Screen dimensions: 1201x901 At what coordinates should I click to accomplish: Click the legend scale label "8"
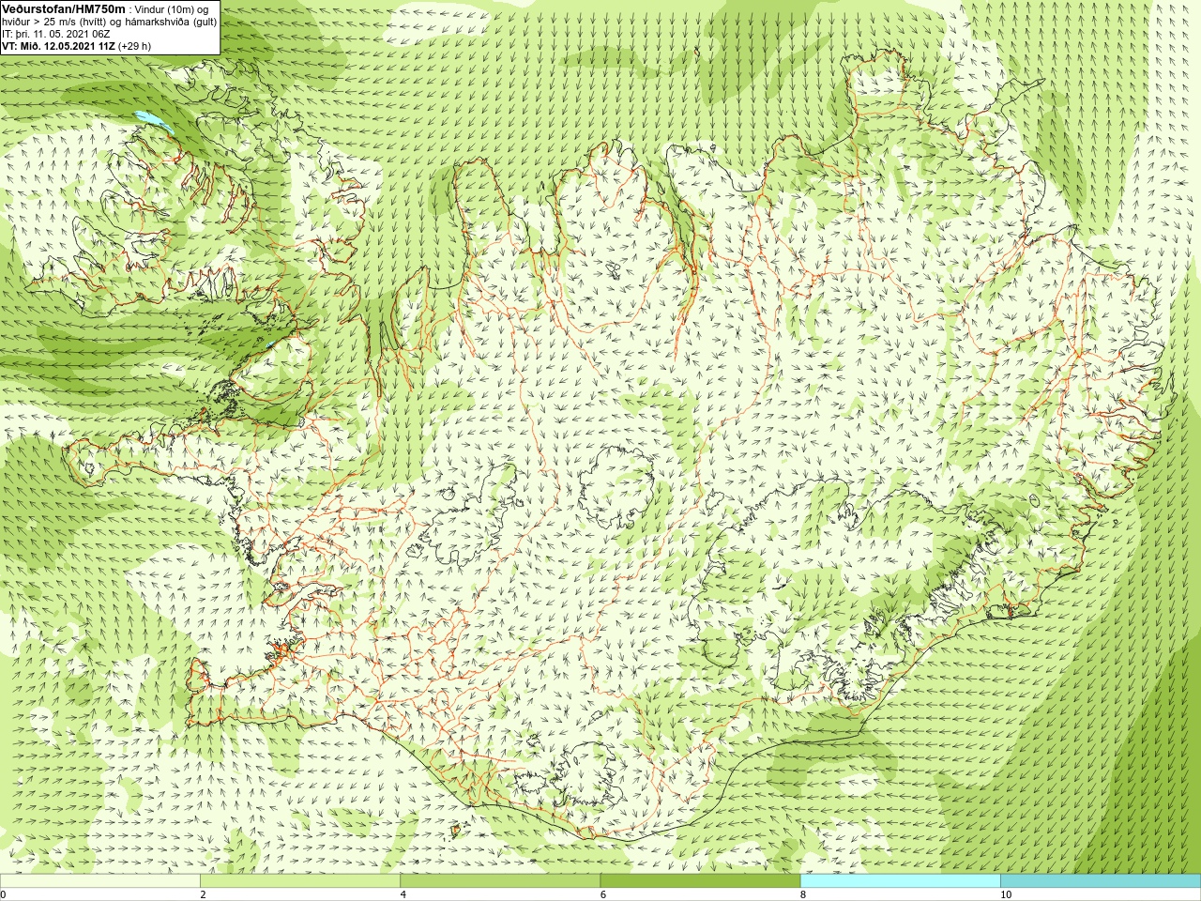tap(803, 894)
